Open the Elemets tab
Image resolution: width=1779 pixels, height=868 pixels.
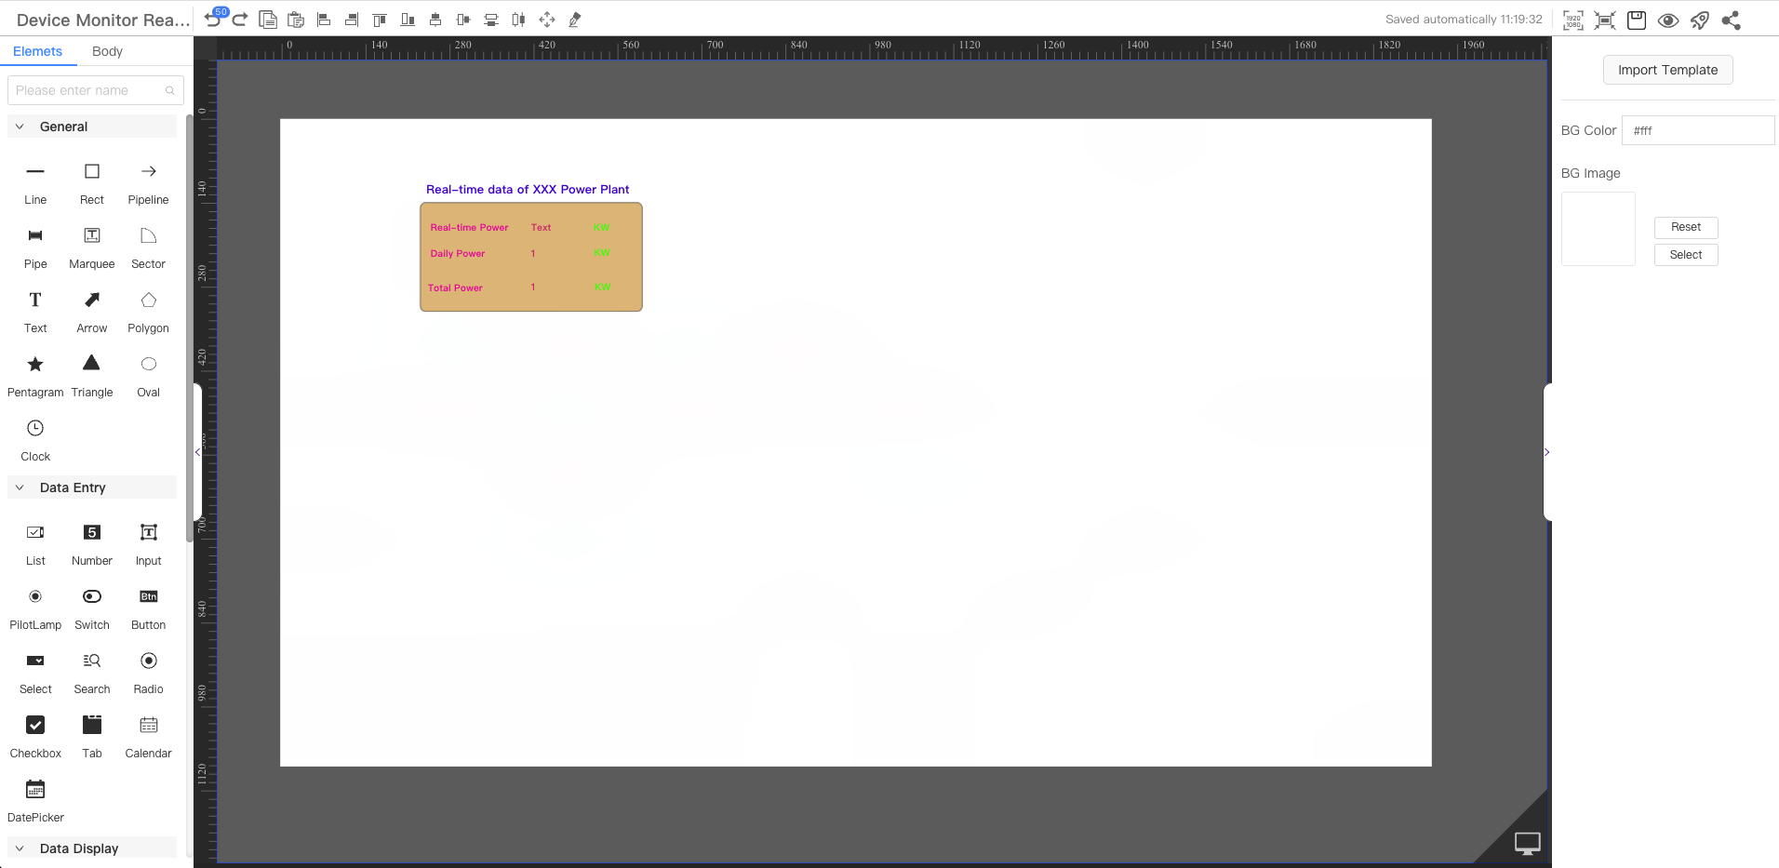coord(39,51)
